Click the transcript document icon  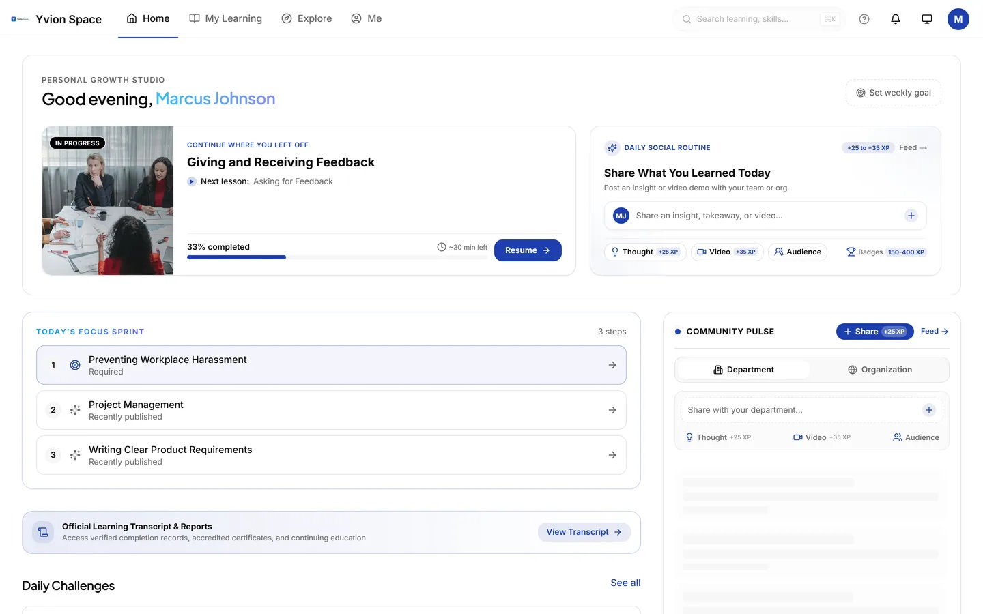(43, 532)
